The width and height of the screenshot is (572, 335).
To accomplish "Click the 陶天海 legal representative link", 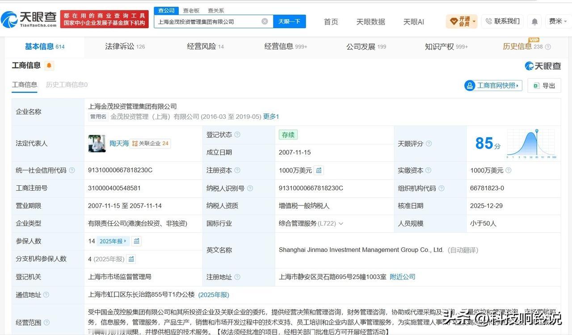I will pos(119,143).
